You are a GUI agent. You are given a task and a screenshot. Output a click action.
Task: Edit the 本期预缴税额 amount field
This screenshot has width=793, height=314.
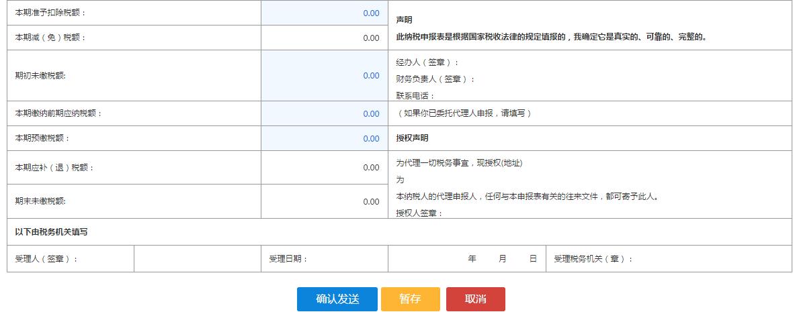point(325,139)
